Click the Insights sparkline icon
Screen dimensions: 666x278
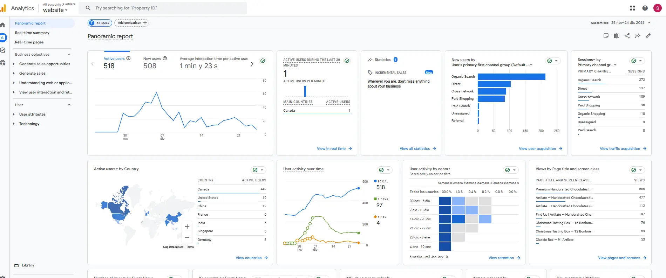638,36
